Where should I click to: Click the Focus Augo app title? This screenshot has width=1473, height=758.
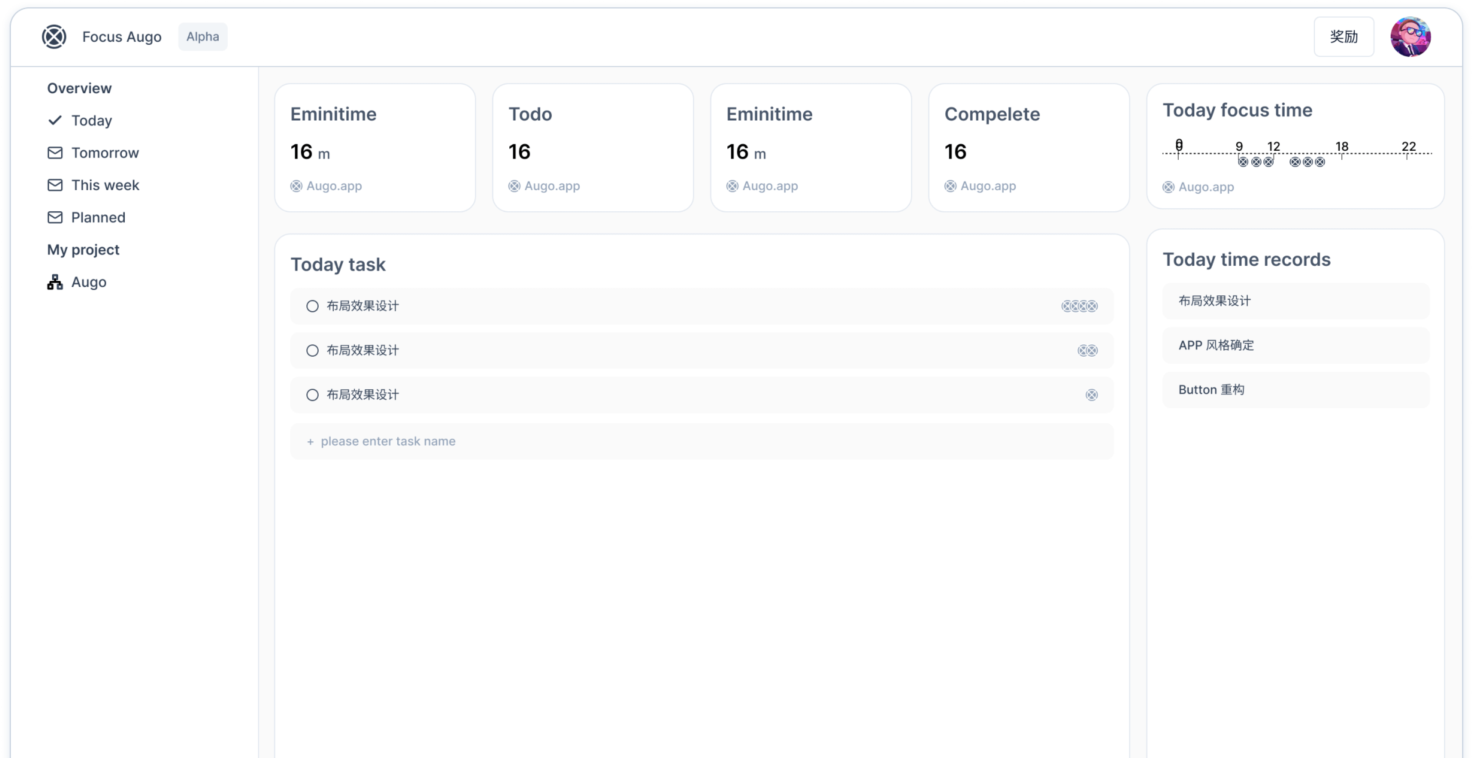(122, 37)
